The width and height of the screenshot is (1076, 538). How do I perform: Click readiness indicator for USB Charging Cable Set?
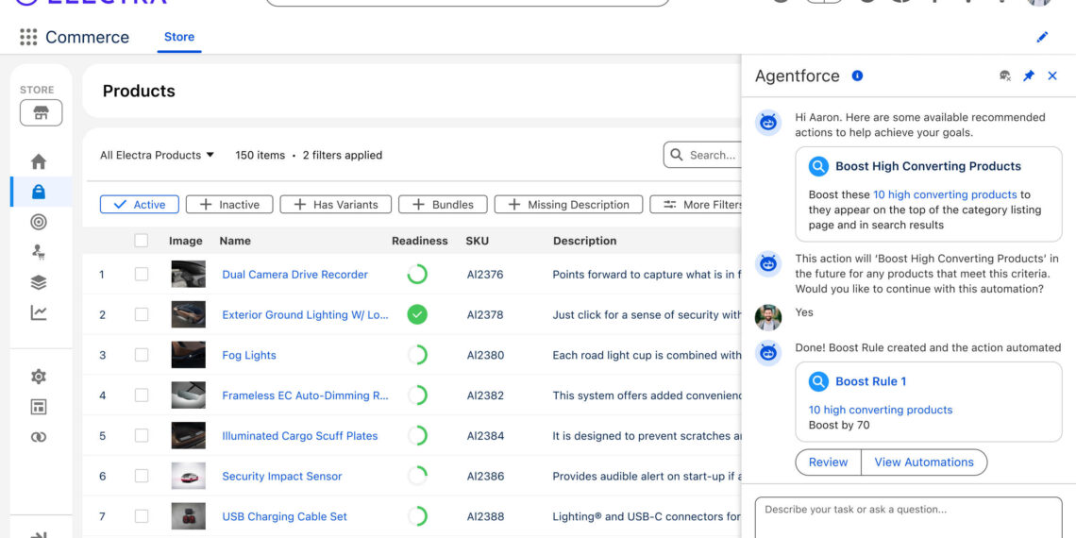(417, 516)
